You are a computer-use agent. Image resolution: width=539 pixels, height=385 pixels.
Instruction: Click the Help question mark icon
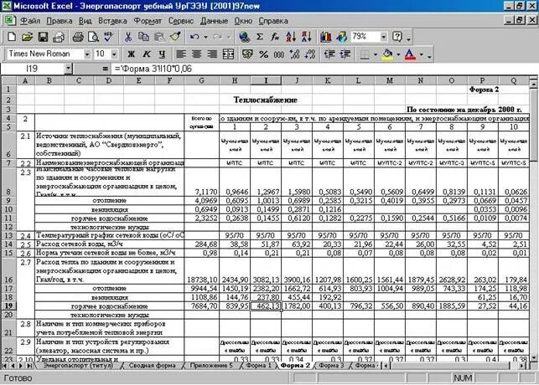tap(397, 37)
